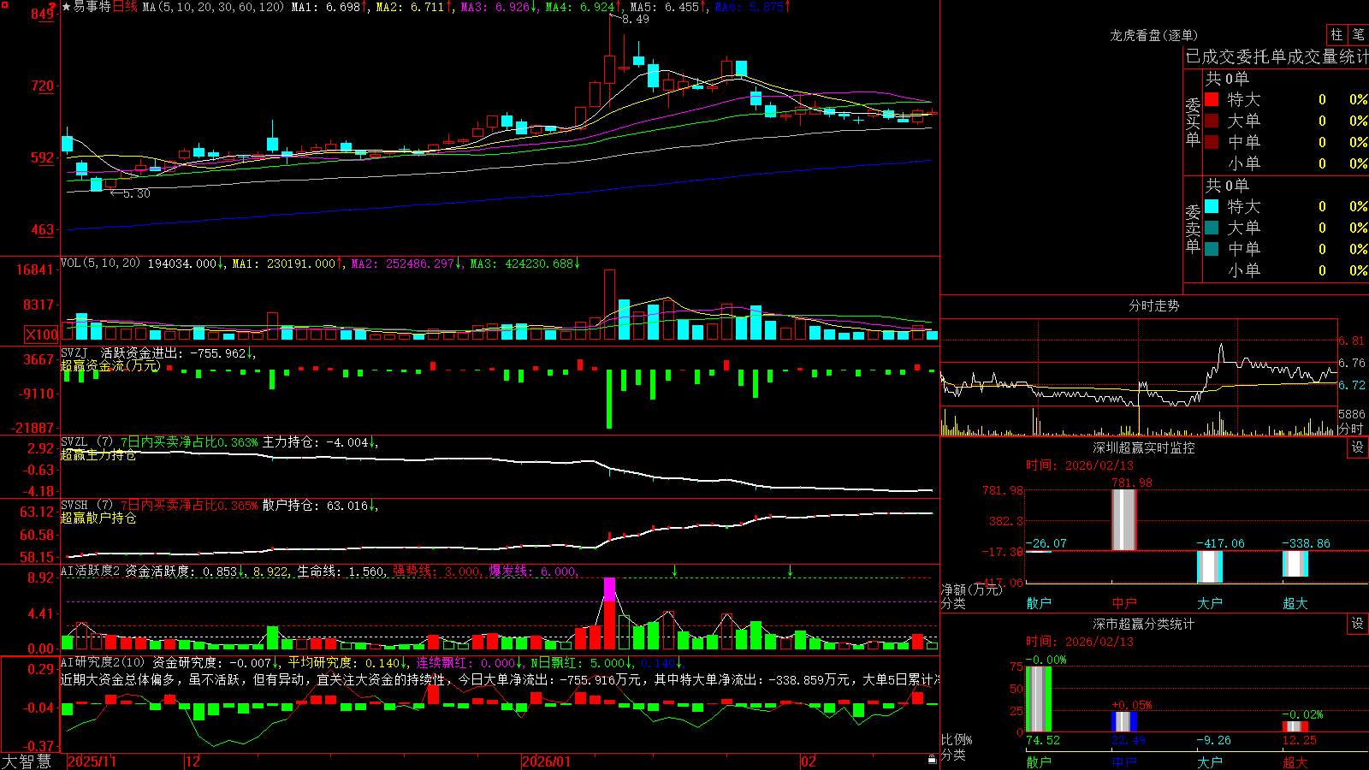Screen dimensions: 1369x770
Task: Open 设 settings for 深市超赢分类统计
Action: (x=1358, y=624)
